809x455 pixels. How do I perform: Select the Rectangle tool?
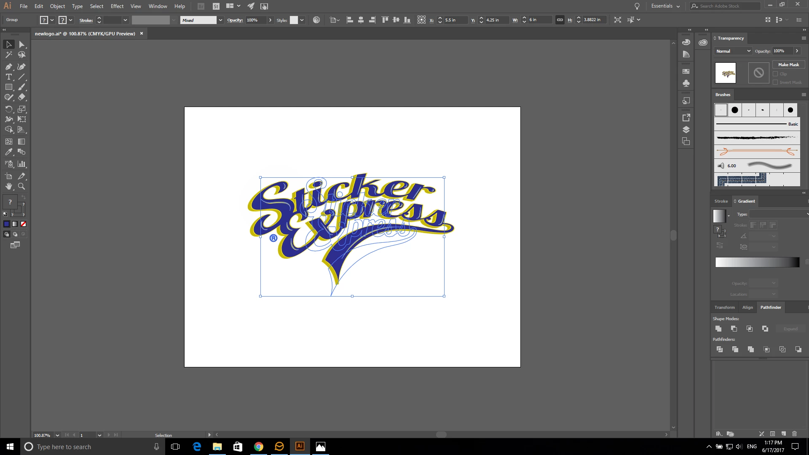click(x=8, y=87)
